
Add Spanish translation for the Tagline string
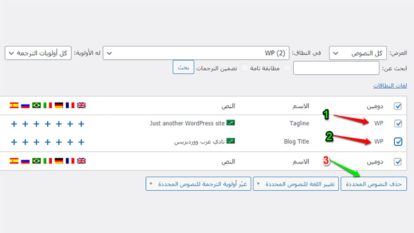pyautogui.click(x=14, y=124)
